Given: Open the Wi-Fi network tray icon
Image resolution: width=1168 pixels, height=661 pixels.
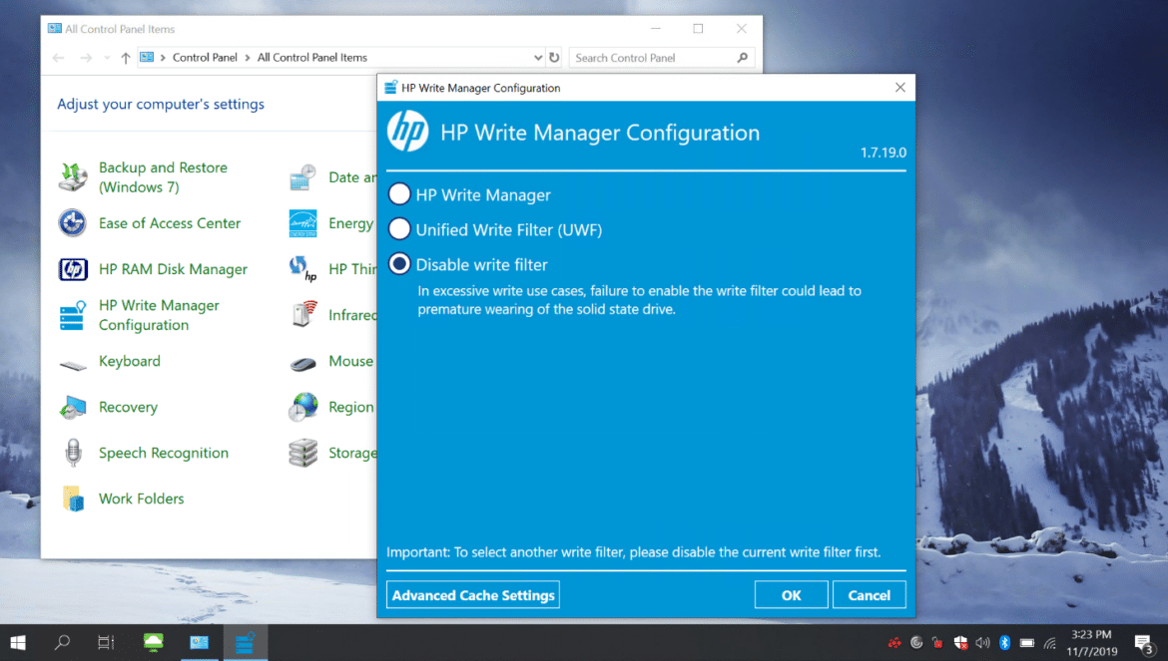Looking at the screenshot, I should (1049, 643).
